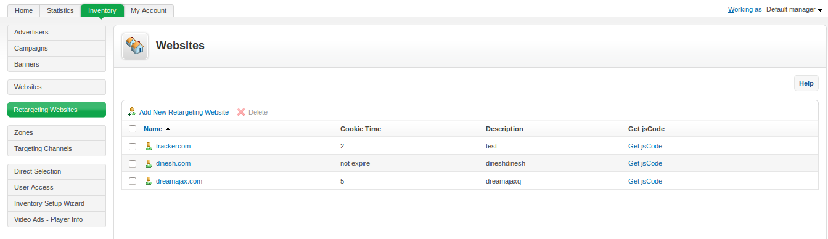Click the user icon beside dinesh.com
Image resolution: width=828 pixels, height=239 pixels.
click(149, 163)
